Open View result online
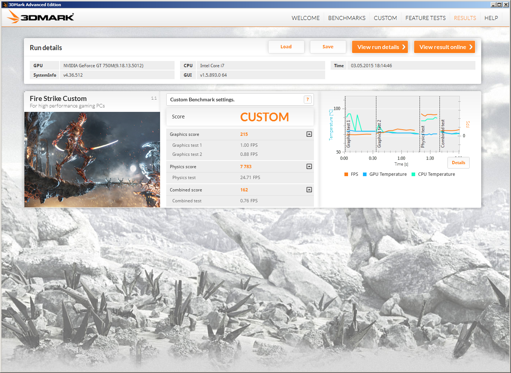This screenshot has width=511, height=373. click(x=444, y=47)
